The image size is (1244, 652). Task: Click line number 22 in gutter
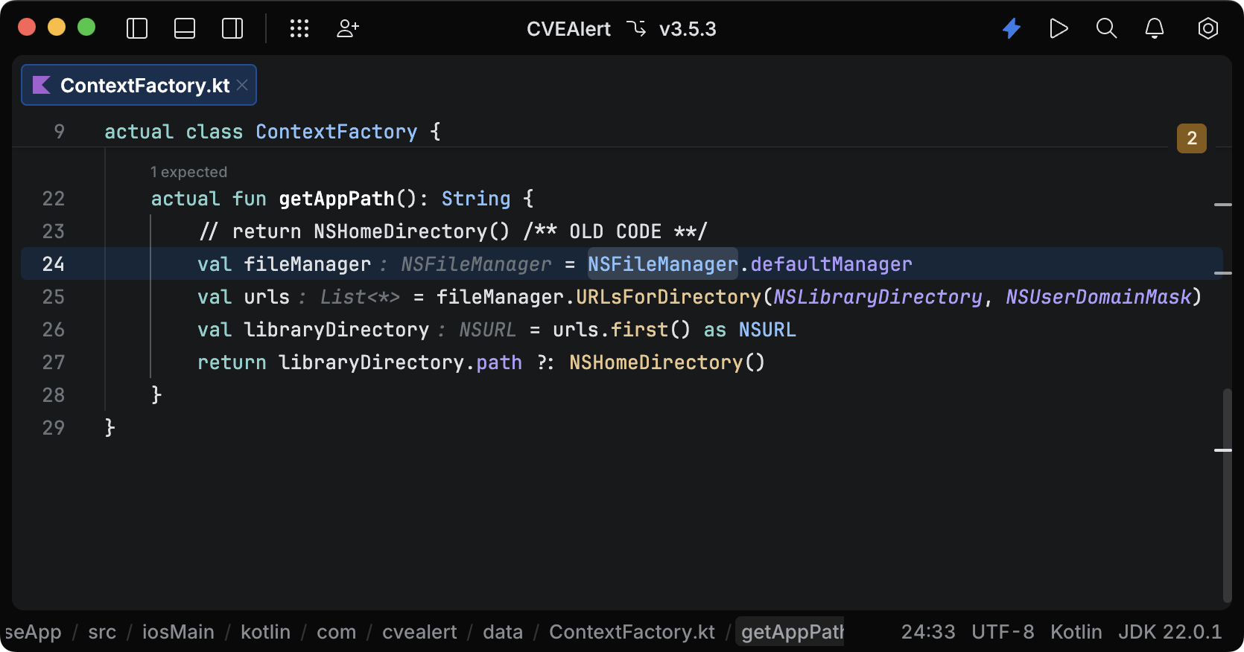click(x=54, y=199)
